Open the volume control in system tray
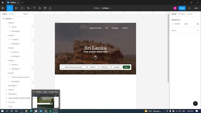Image resolution: width=201 pixels, height=113 pixels. click(180, 111)
